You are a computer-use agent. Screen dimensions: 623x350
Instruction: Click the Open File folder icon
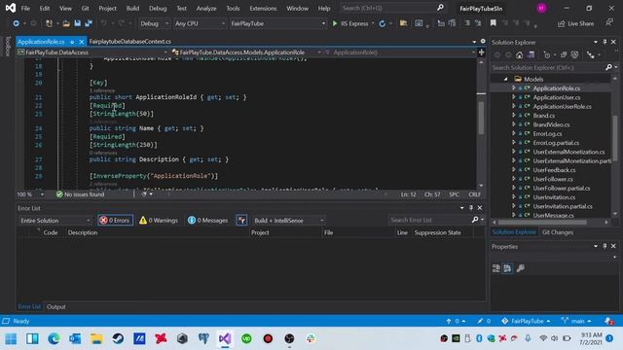[66, 23]
